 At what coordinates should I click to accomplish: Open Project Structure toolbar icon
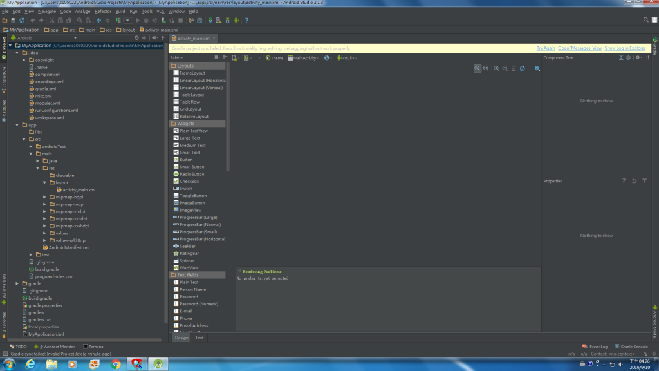[200, 20]
